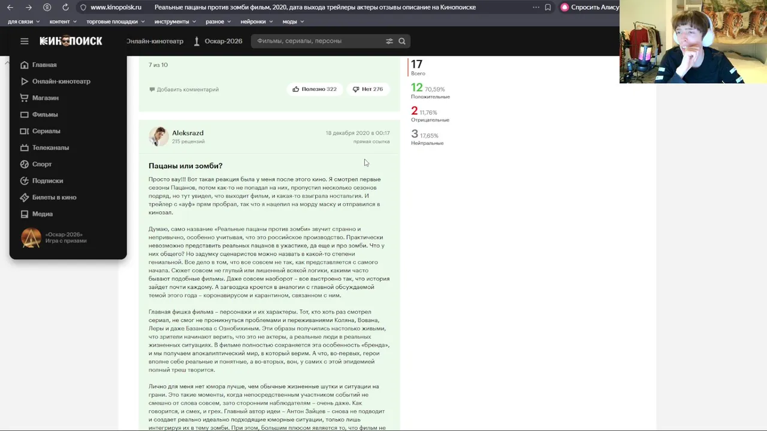Click the review title Пацаны или зомби?
Image resolution: width=767 pixels, height=431 pixels.
tap(185, 166)
